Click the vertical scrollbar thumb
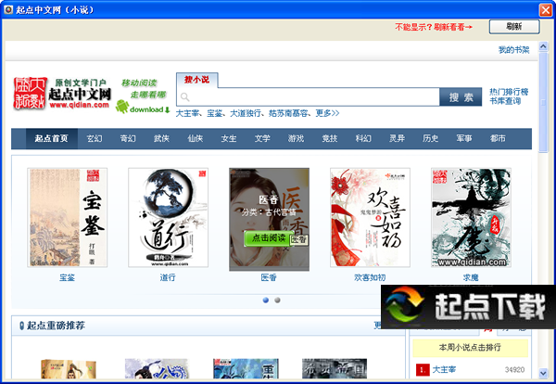Screen dimensions: 556x384 point(543,103)
